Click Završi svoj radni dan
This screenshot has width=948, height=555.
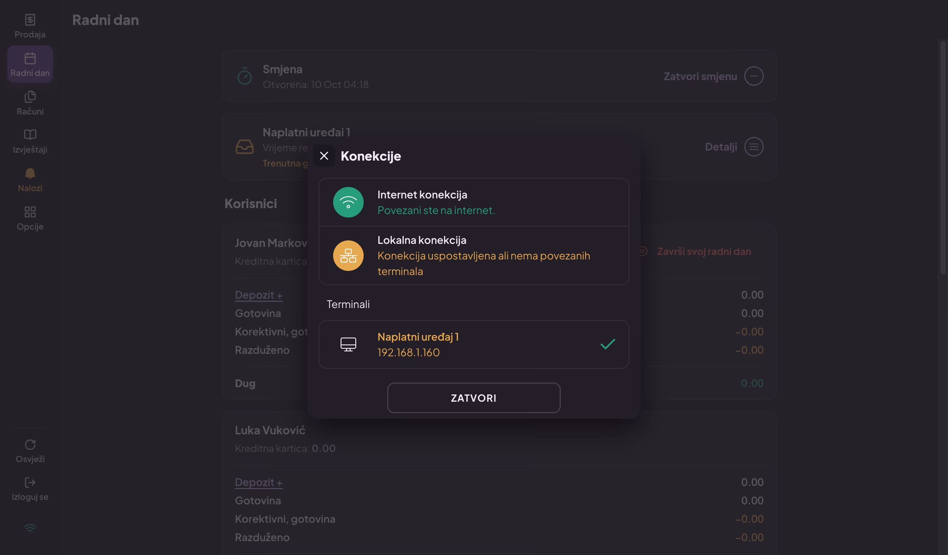pyautogui.click(x=704, y=251)
